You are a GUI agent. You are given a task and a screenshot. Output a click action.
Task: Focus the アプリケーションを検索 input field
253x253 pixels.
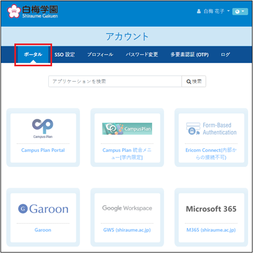(115, 81)
